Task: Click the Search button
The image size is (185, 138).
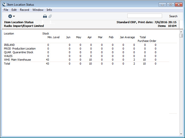Action: [173, 16]
